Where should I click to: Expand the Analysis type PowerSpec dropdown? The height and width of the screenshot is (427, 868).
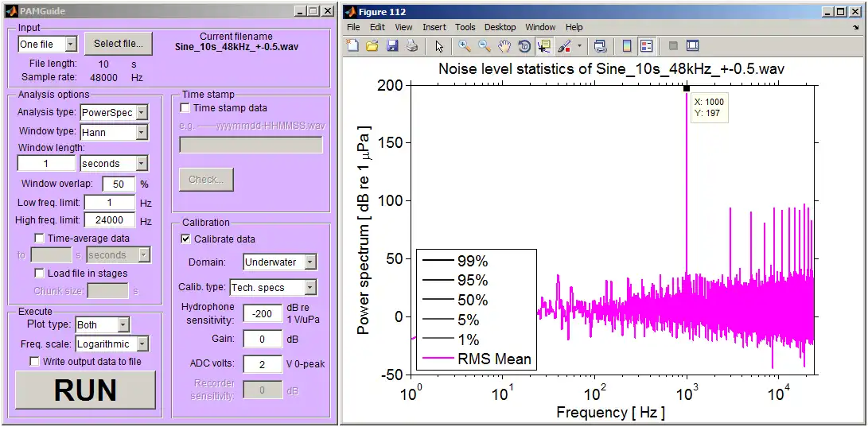[x=114, y=113]
